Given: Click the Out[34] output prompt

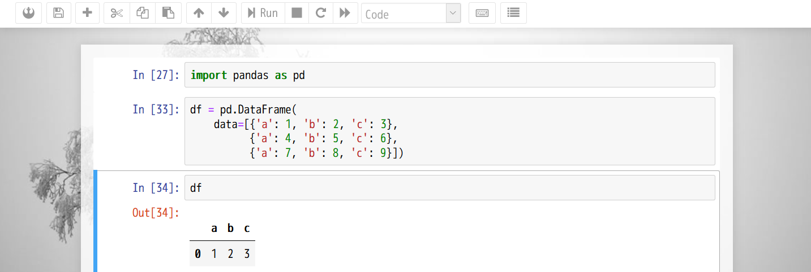Looking at the screenshot, I should (156, 213).
